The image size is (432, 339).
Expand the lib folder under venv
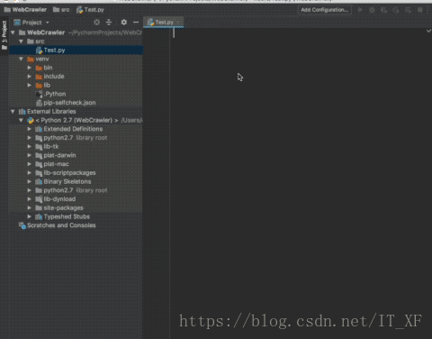(30, 85)
